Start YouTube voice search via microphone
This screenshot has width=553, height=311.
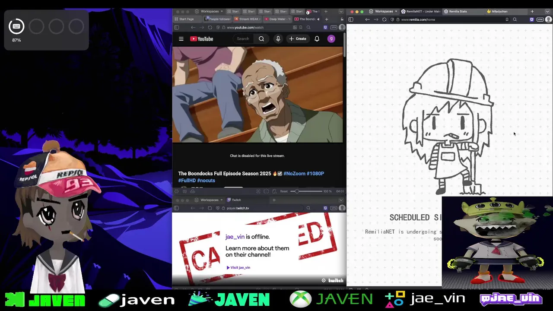(278, 39)
